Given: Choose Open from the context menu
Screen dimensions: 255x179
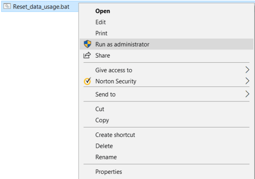Looking at the screenshot, I should pyautogui.click(x=102, y=11).
